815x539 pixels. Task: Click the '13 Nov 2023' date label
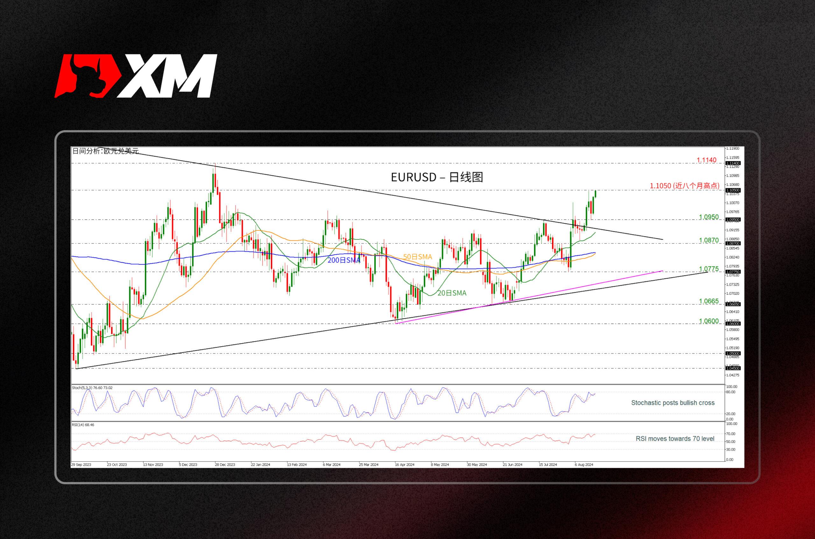(x=153, y=465)
